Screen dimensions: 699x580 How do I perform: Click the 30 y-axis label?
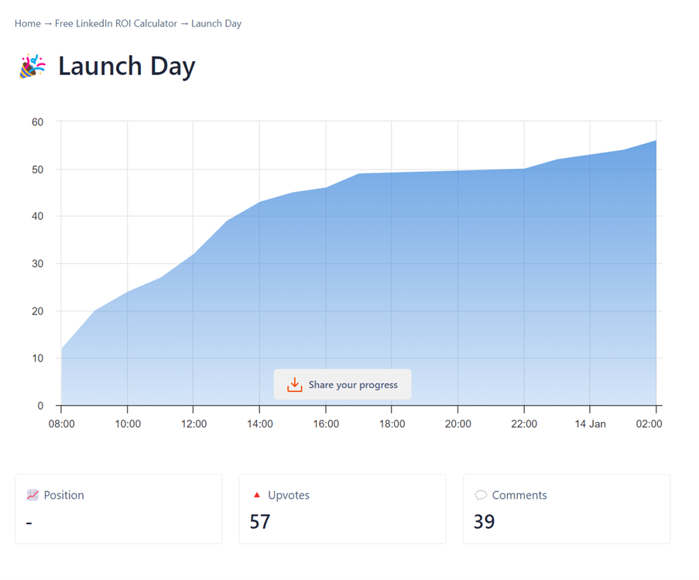click(x=37, y=263)
